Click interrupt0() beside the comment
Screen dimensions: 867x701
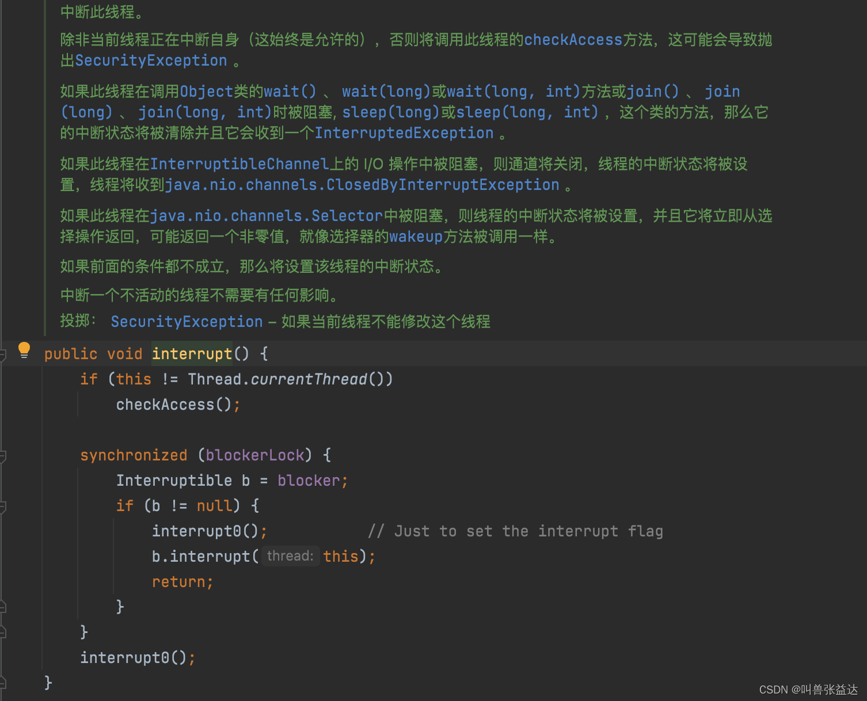click(205, 531)
